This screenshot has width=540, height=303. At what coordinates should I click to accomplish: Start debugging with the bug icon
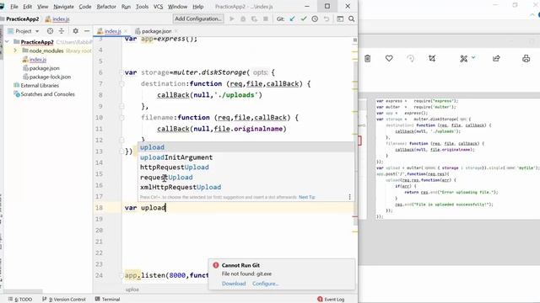point(243,19)
